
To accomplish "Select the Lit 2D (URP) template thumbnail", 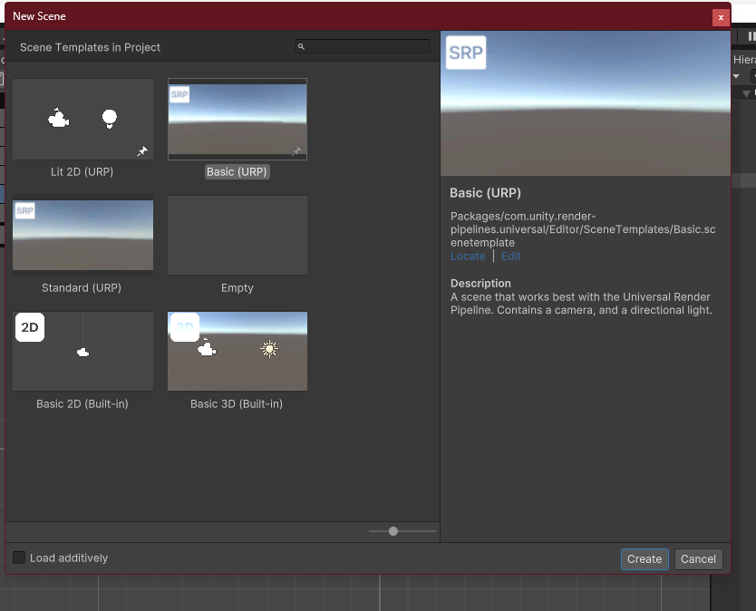I will [82, 119].
